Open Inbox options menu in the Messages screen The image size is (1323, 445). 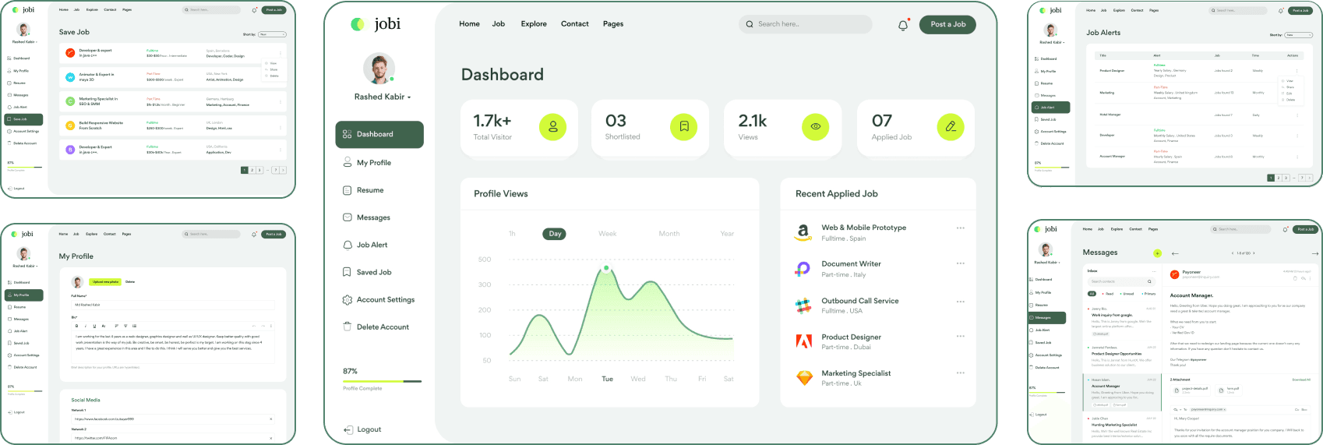pos(1154,271)
